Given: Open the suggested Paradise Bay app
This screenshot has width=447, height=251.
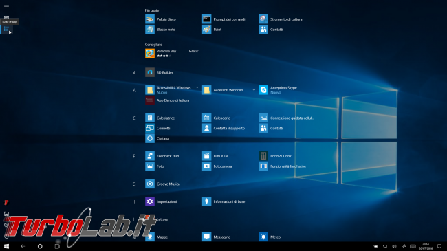Looking at the screenshot, I should point(161,53).
